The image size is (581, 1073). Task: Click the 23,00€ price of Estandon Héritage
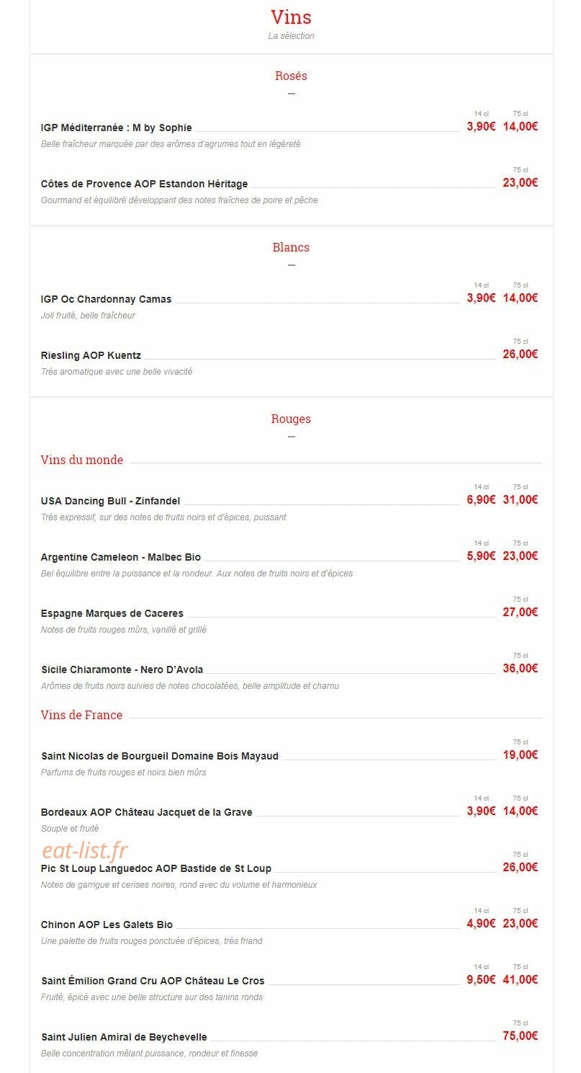click(x=521, y=183)
